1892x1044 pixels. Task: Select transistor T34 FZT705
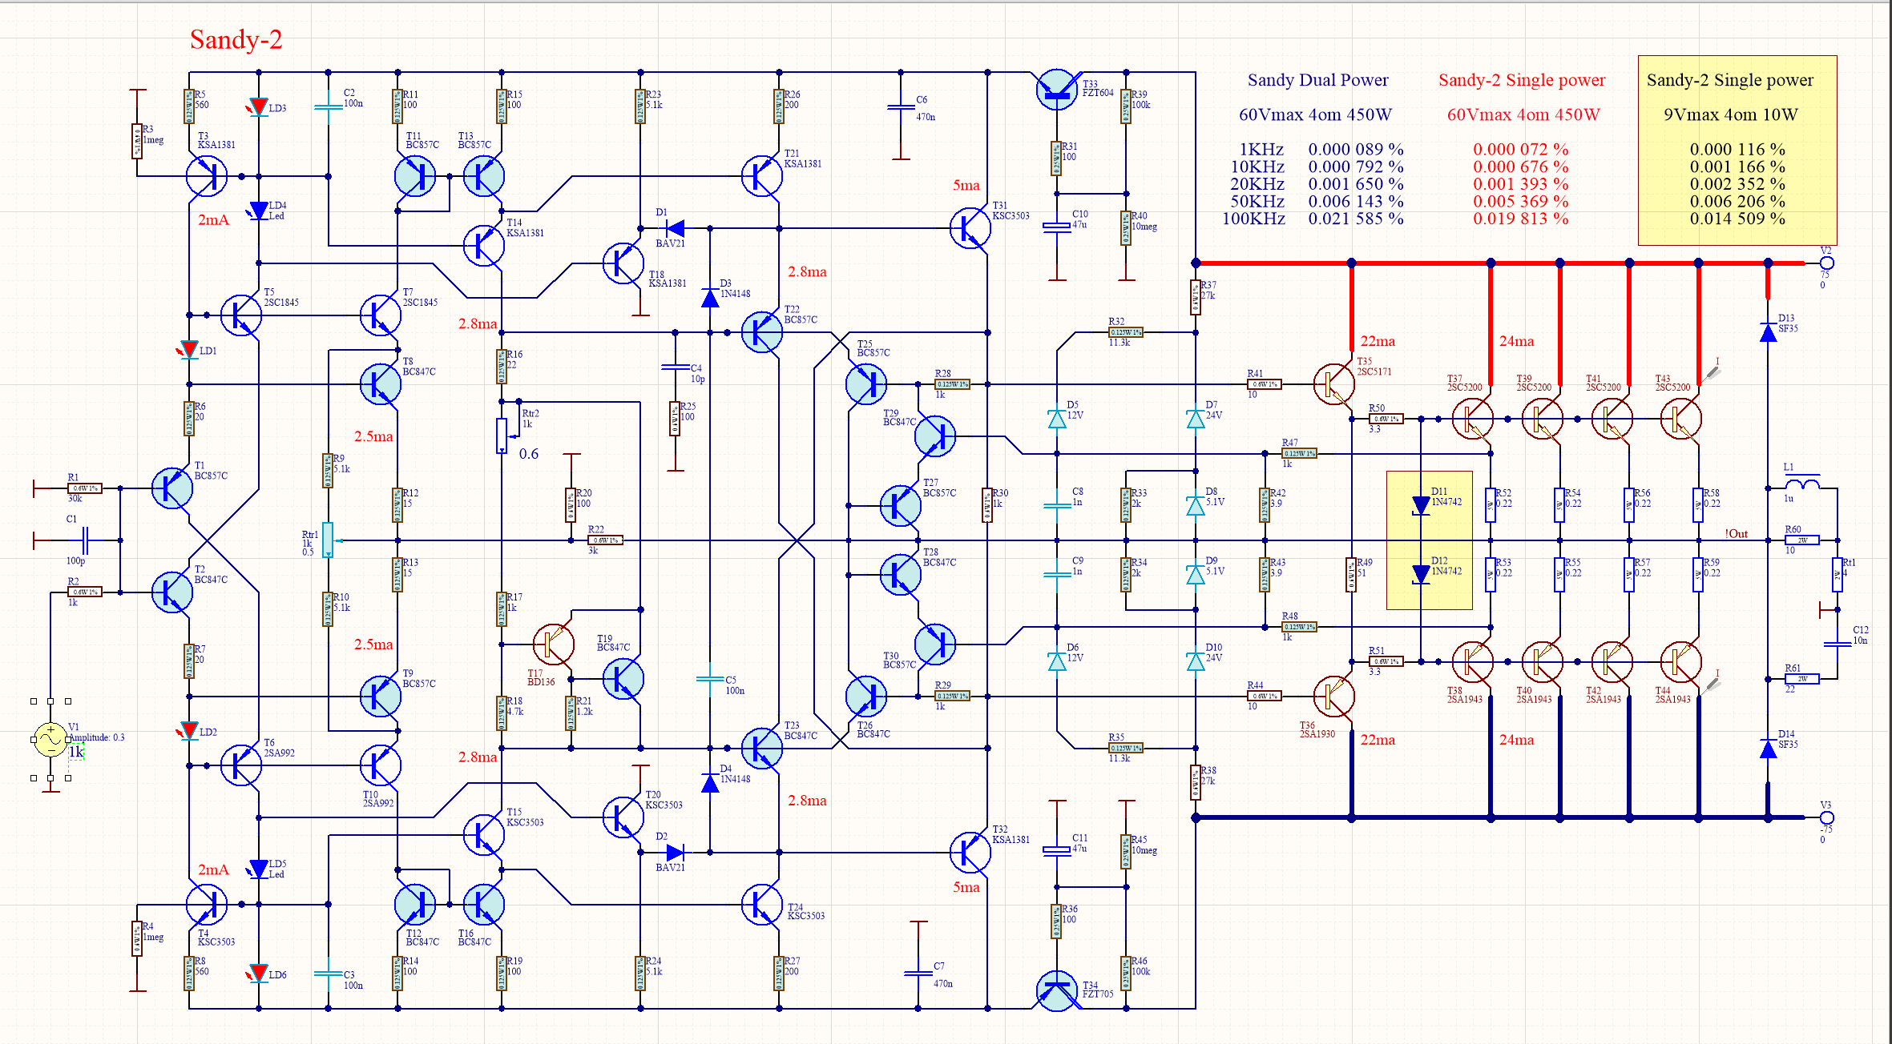1057,991
